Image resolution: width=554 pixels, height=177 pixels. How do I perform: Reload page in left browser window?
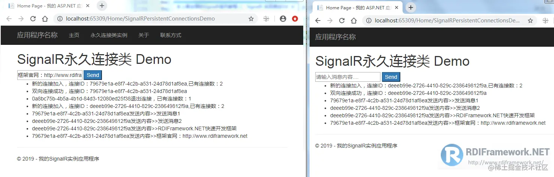point(33,19)
